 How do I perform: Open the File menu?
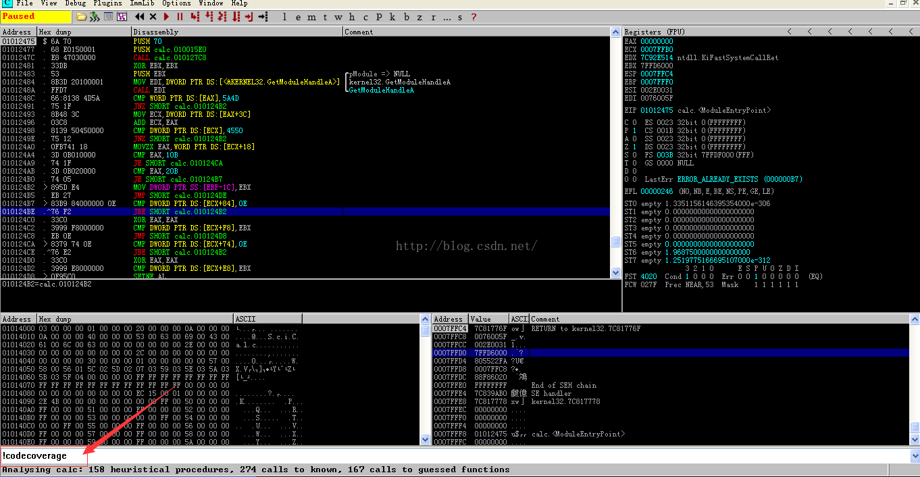point(24,3)
